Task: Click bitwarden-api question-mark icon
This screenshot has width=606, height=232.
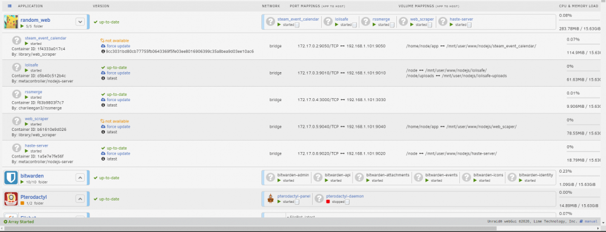Action: coord(318,177)
